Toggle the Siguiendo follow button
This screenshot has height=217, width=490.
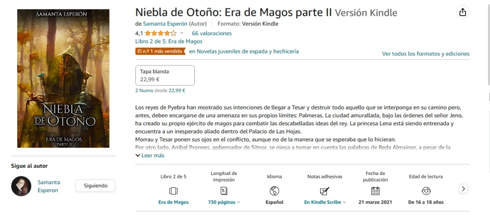tap(95, 185)
